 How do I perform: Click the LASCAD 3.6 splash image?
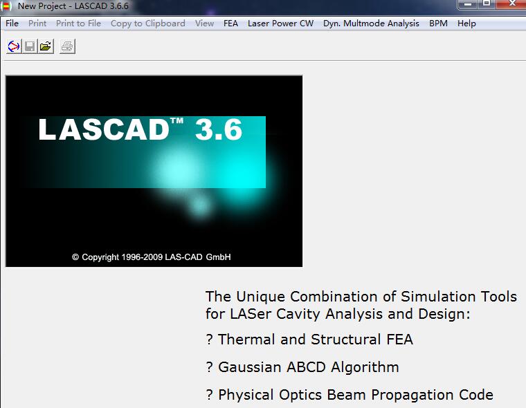154,171
